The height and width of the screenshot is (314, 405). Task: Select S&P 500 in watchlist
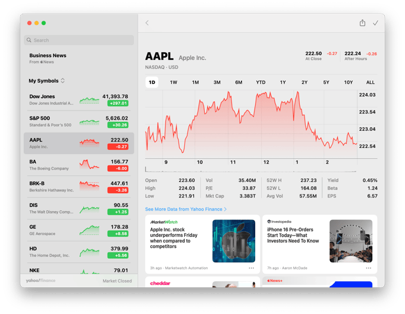[x=79, y=121]
